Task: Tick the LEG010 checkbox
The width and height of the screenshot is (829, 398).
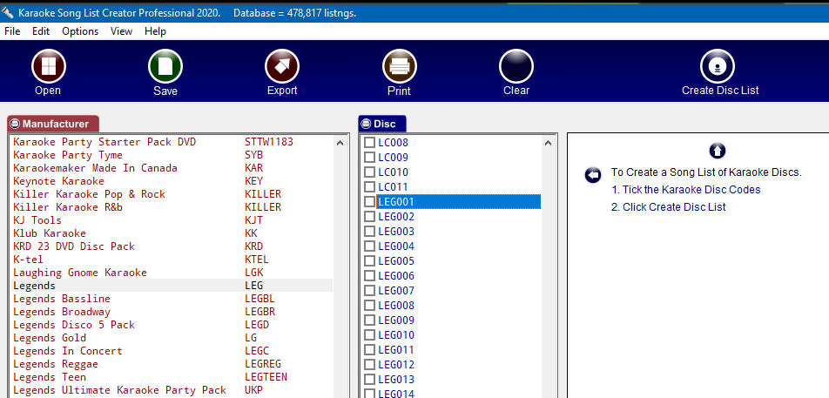Action: pyautogui.click(x=369, y=335)
